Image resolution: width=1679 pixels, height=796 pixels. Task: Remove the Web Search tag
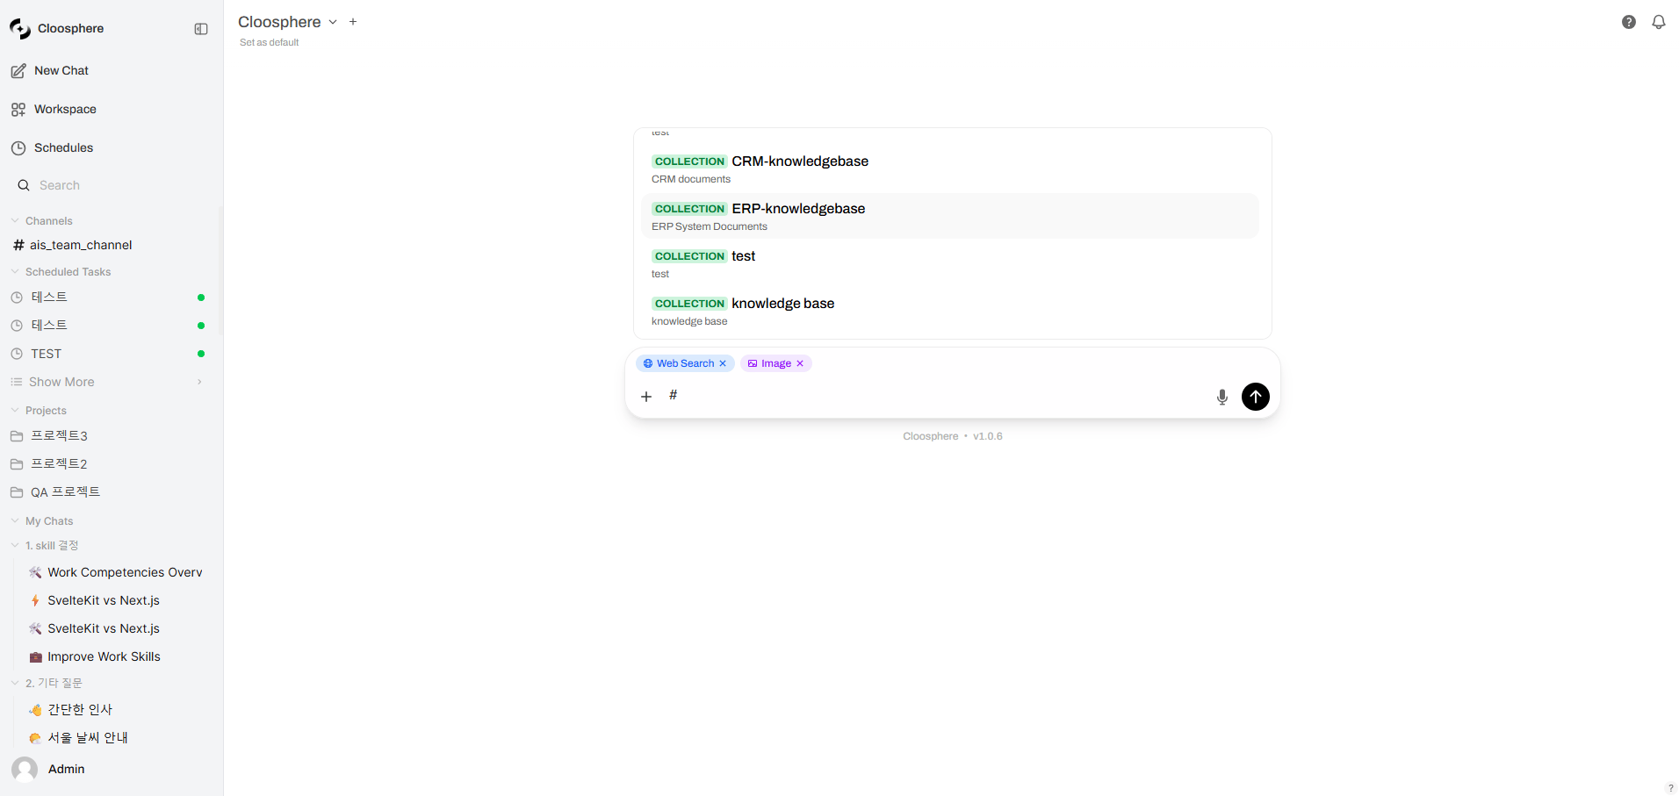[723, 363]
